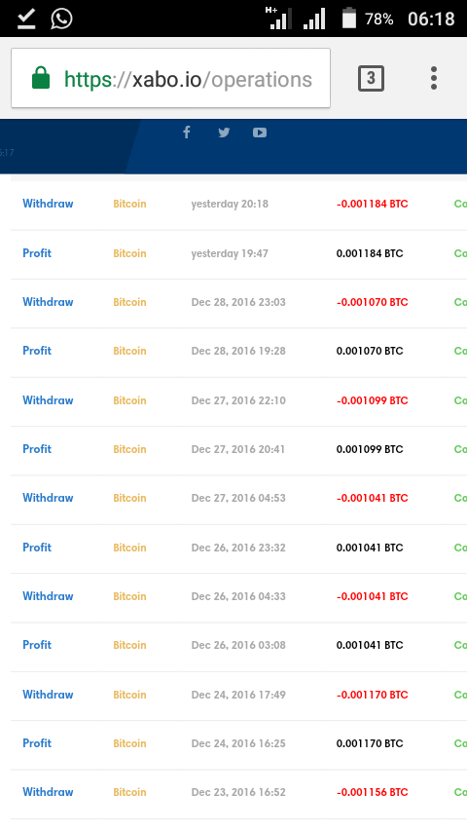Select Withdraw dated Dec 28, 2016 23:03
The image size is (467, 832).
point(48,302)
